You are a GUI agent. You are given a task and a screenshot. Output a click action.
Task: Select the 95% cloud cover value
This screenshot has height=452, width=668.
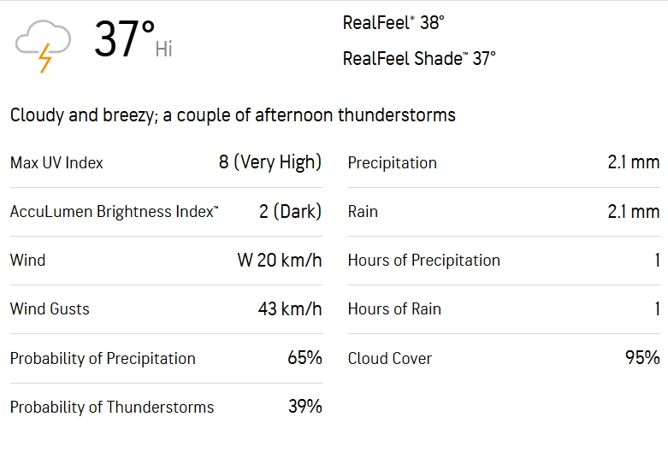(642, 358)
